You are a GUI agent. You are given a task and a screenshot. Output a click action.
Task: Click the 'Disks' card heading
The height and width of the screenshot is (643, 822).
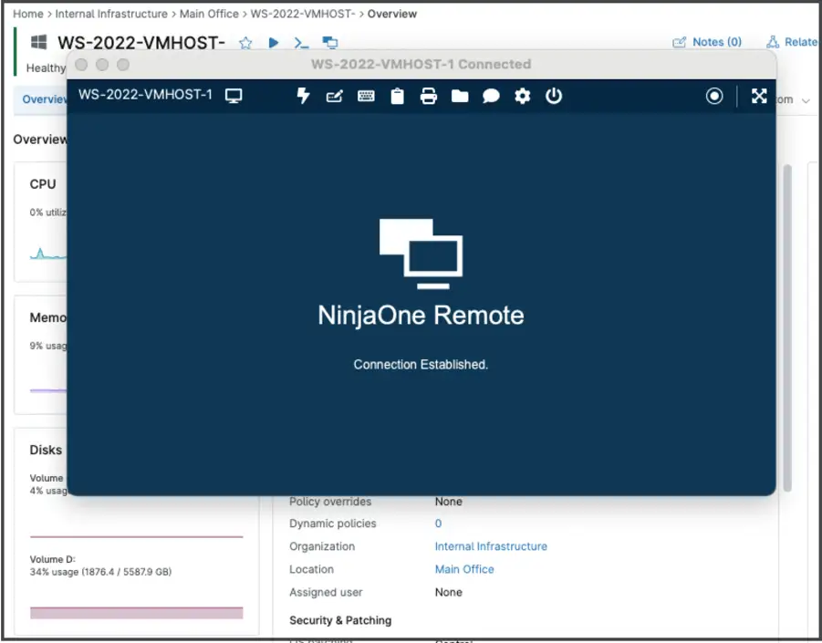46,450
